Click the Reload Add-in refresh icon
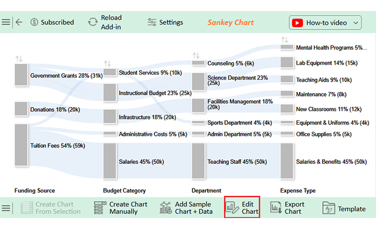376x229 pixels. click(93, 23)
